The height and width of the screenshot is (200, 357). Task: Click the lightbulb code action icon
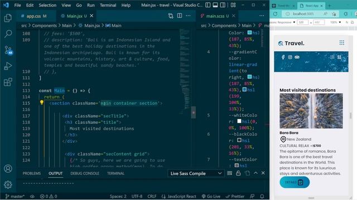(42, 102)
